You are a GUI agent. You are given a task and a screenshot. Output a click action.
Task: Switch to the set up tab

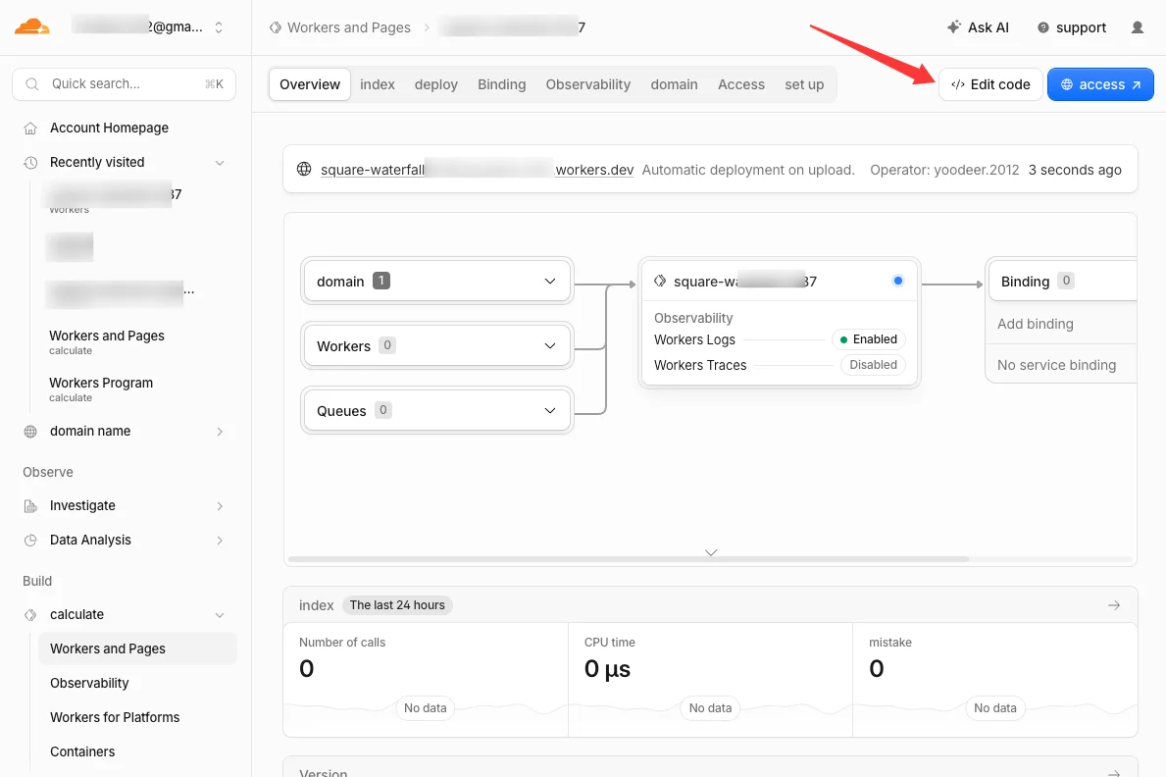(804, 84)
